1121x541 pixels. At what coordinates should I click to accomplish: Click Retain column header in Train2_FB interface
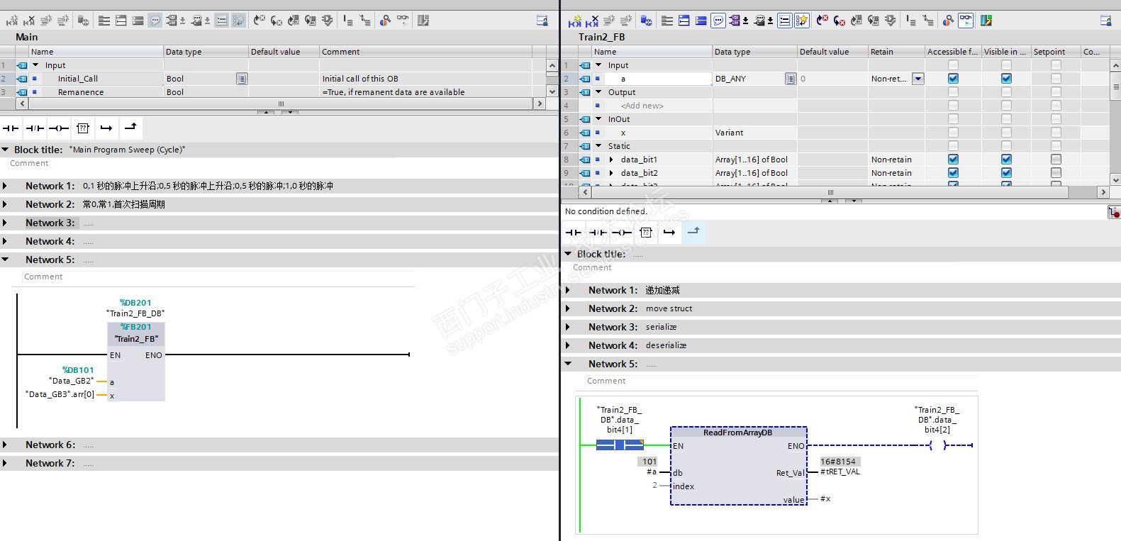point(896,52)
